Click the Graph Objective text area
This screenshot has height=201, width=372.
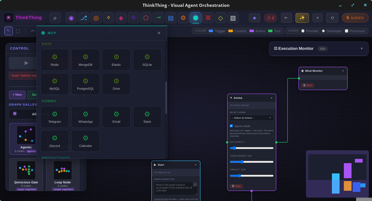coord(176,188)
